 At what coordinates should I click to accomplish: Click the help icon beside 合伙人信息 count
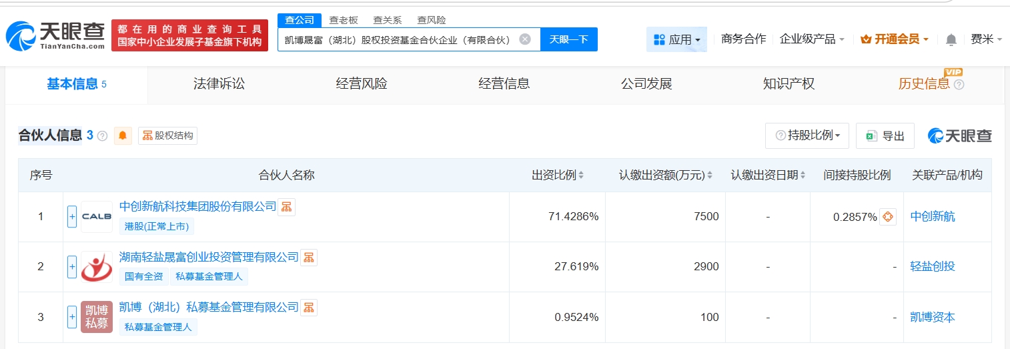pos(102,136)
